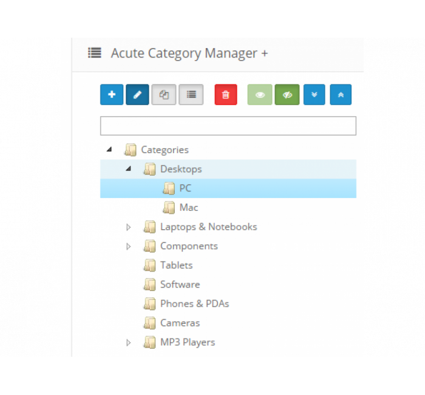Image resolution: width=425 pixels, height=395 pixels.
Task: Select the Software category
Action: click(180, 284)
